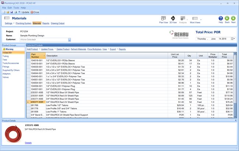Select row with part number 104816-001
The height and width of the screenshot is (151, 239).
[130, 61]
